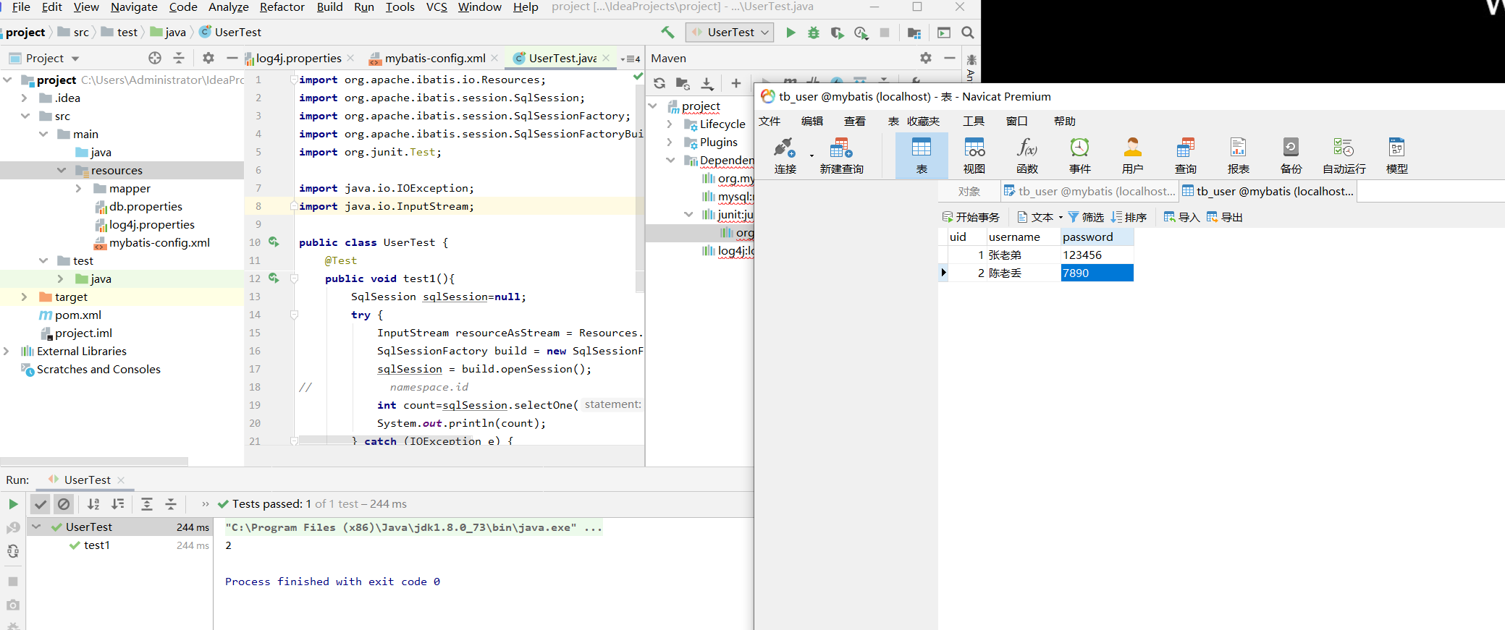The height and width of the screenshot is (630, 1505).
Task: Expand the mapper folder
Action: [78, 188]
